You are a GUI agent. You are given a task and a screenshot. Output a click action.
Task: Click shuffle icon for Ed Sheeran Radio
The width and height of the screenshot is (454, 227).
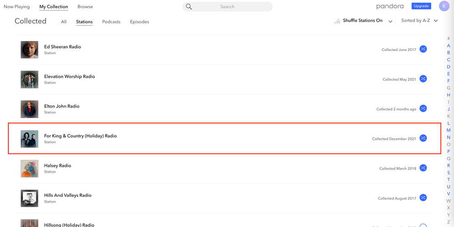(423, 49)
